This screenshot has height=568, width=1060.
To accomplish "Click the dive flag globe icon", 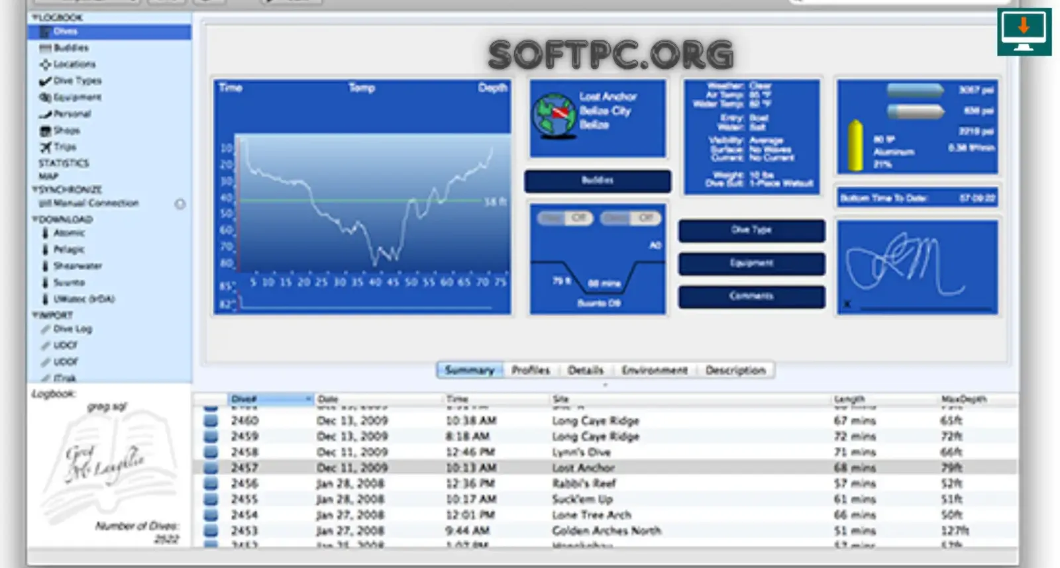I will click(x=555, y=115).
